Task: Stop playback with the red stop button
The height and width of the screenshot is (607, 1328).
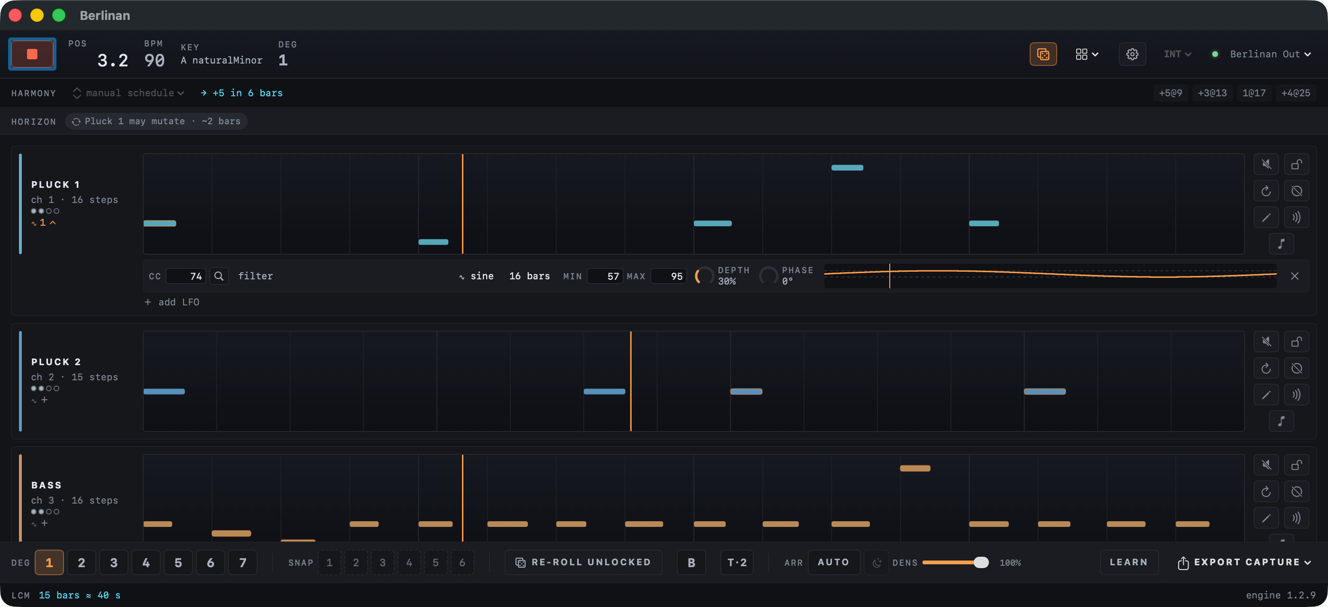Action: [32, 54]
